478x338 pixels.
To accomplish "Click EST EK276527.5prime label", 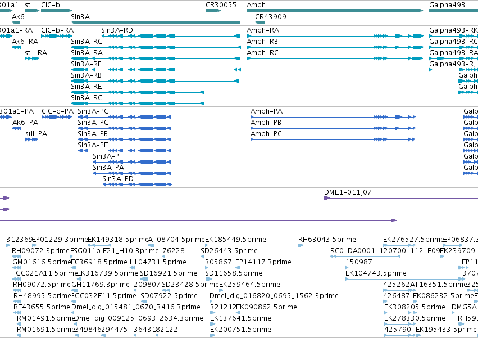I will 413,240.
